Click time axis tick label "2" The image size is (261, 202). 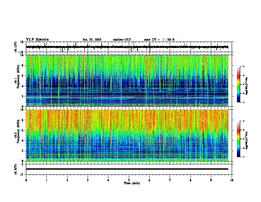coord(67,180)
